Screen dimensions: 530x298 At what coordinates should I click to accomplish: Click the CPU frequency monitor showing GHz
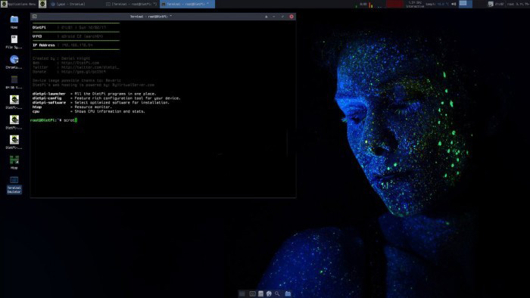(x=415, y=4)
